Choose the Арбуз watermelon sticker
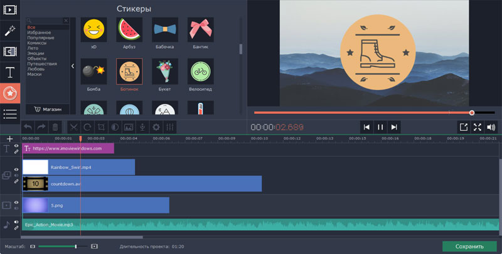 pyautogui.click(x=129, y=29)
